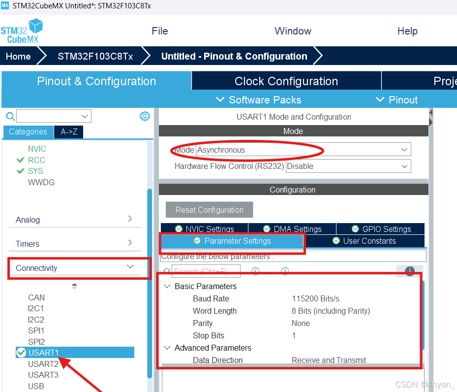Image resolution: width=457 pixels, height=392 pixels.
Task: Open Parameter Settings tab
Action: (232, 241)
